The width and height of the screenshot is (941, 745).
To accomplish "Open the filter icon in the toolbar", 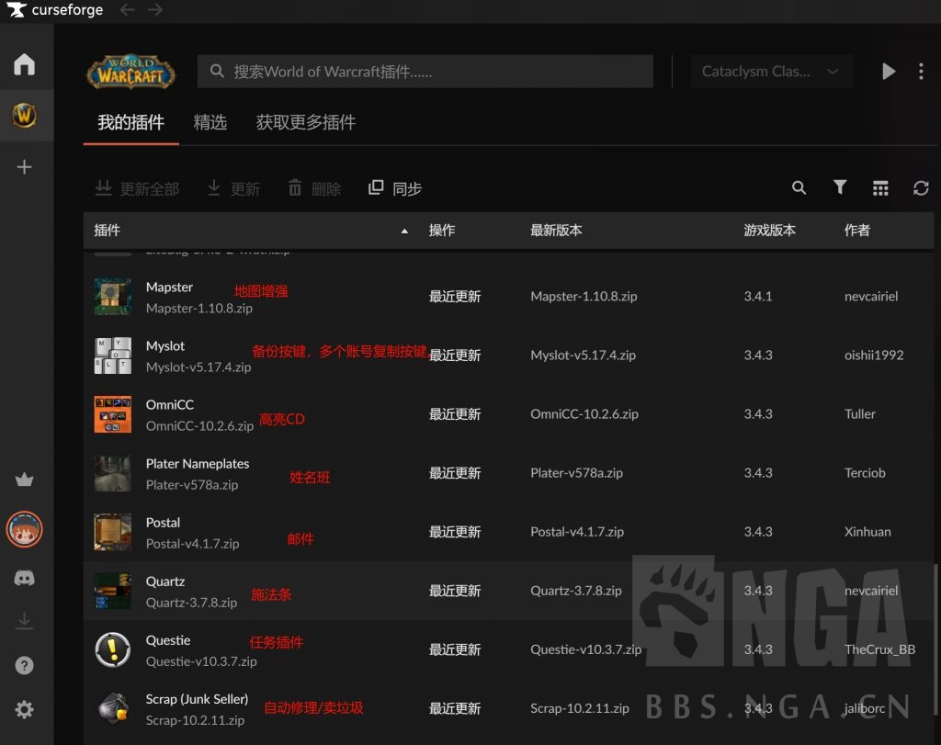I will point(840,187).
